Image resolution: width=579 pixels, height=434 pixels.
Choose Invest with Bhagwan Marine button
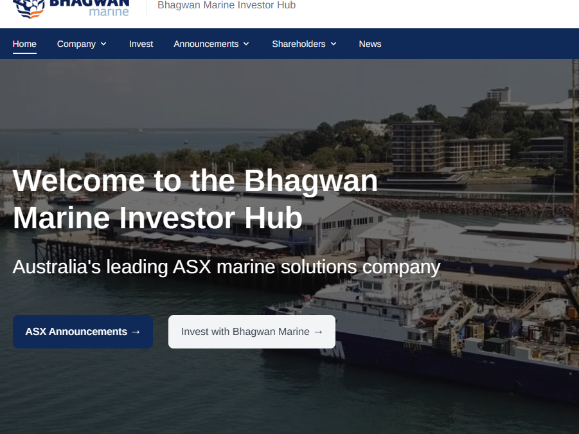pos(252,332)
